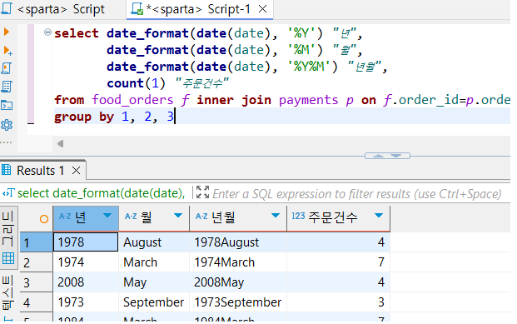Close the Results 1 tab
This screenshot has height=324, width=517.
tap(76, 171)
